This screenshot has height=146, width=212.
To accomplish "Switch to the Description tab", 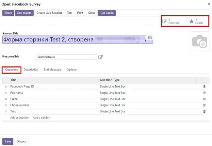I will pos(31,70).
